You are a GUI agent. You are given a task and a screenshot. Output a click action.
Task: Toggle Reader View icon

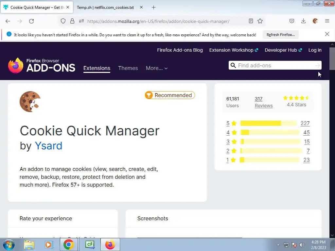click(x=251, y=21)
